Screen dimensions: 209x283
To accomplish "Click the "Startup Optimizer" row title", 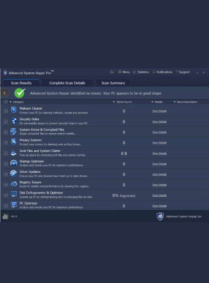I will (x=31, y=161).
